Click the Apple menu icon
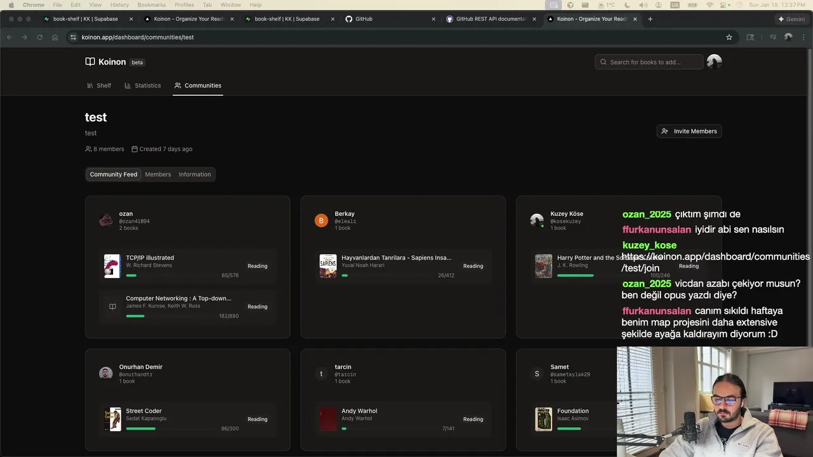This screenshot has height=457, width=813. tap(11, 4)
